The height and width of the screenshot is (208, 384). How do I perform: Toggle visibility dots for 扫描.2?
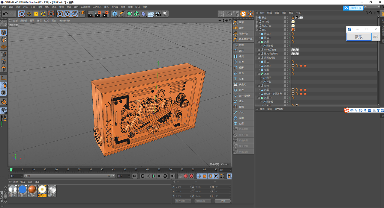(x=287, y=66)
